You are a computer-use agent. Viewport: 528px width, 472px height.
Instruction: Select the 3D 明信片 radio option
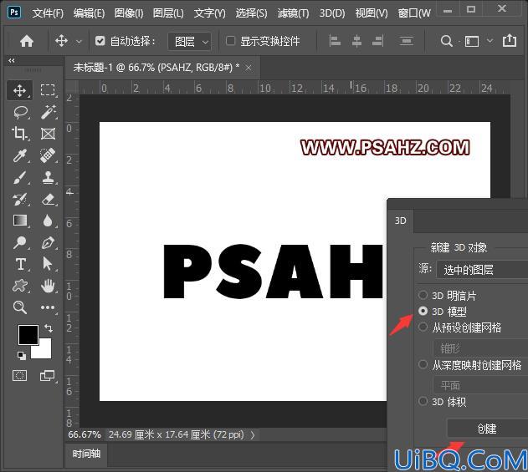tap(423, 295)
